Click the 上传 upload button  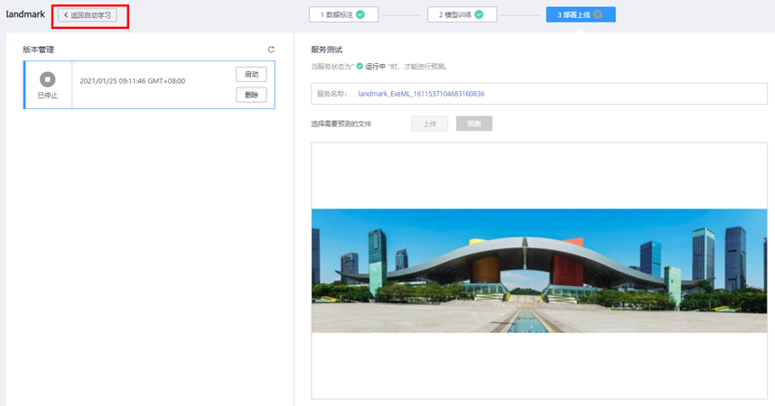tap(430, 124)
